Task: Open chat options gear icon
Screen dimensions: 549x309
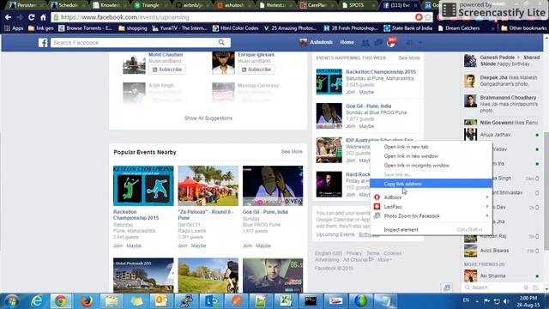Action: coord(526,288)
